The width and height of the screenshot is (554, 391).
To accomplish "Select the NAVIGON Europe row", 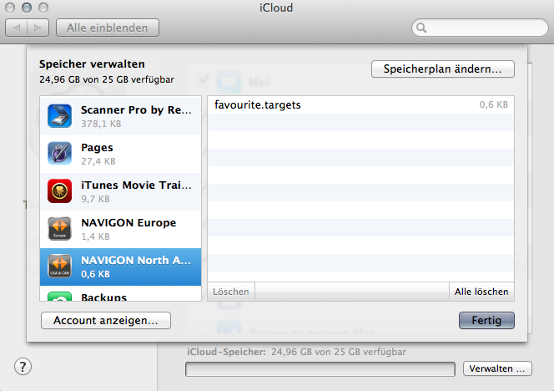I will click(x=120, y=229).
